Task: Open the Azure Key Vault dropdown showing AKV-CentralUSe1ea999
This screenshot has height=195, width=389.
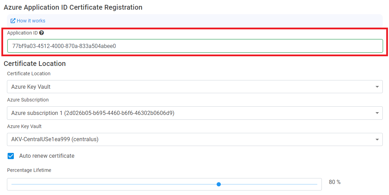Action: click(195, 139)
